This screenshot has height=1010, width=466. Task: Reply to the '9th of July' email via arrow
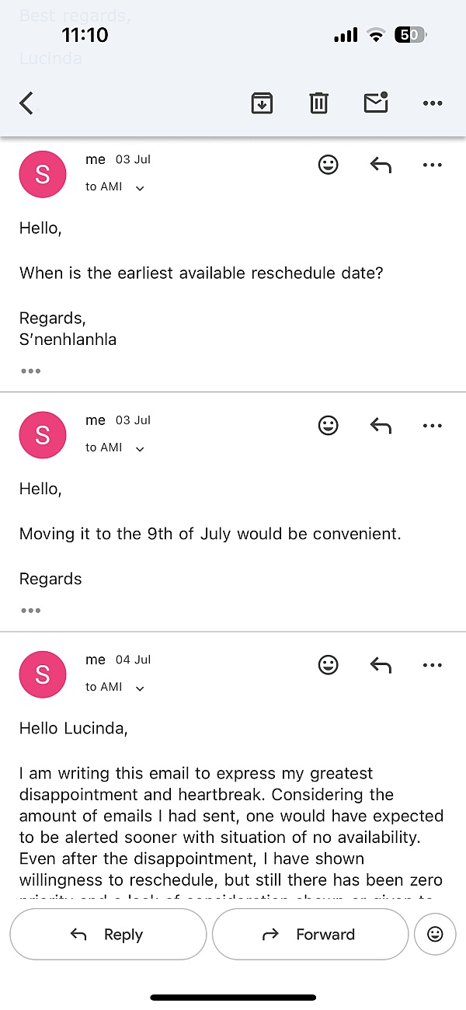click(380, 426)
